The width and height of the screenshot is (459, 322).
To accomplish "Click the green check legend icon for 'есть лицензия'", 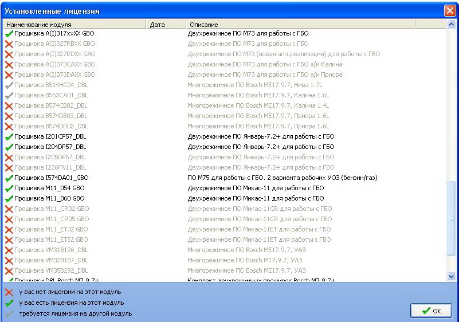I will click(x=9, y=303).
